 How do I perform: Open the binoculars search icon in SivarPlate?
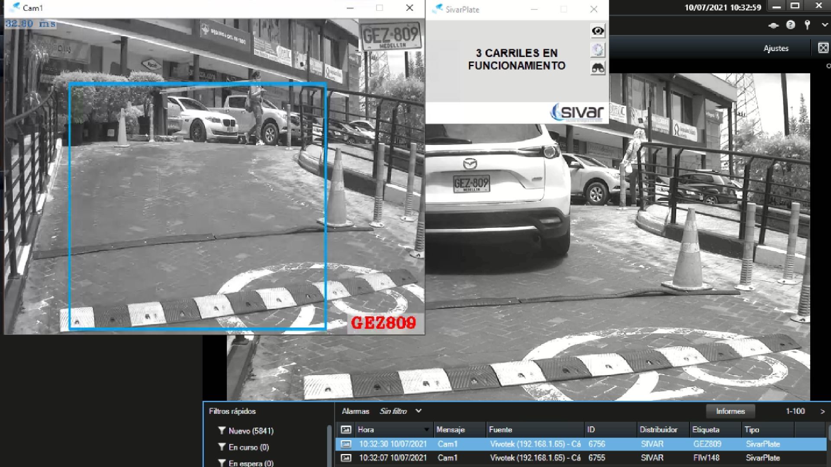[598, 68]
